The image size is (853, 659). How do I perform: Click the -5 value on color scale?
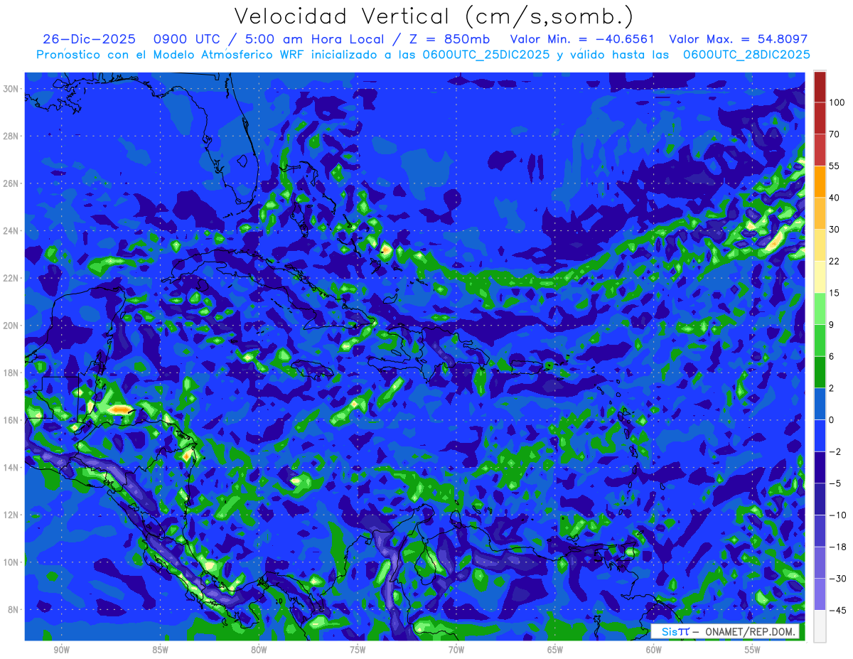click(x=835, y=484)
